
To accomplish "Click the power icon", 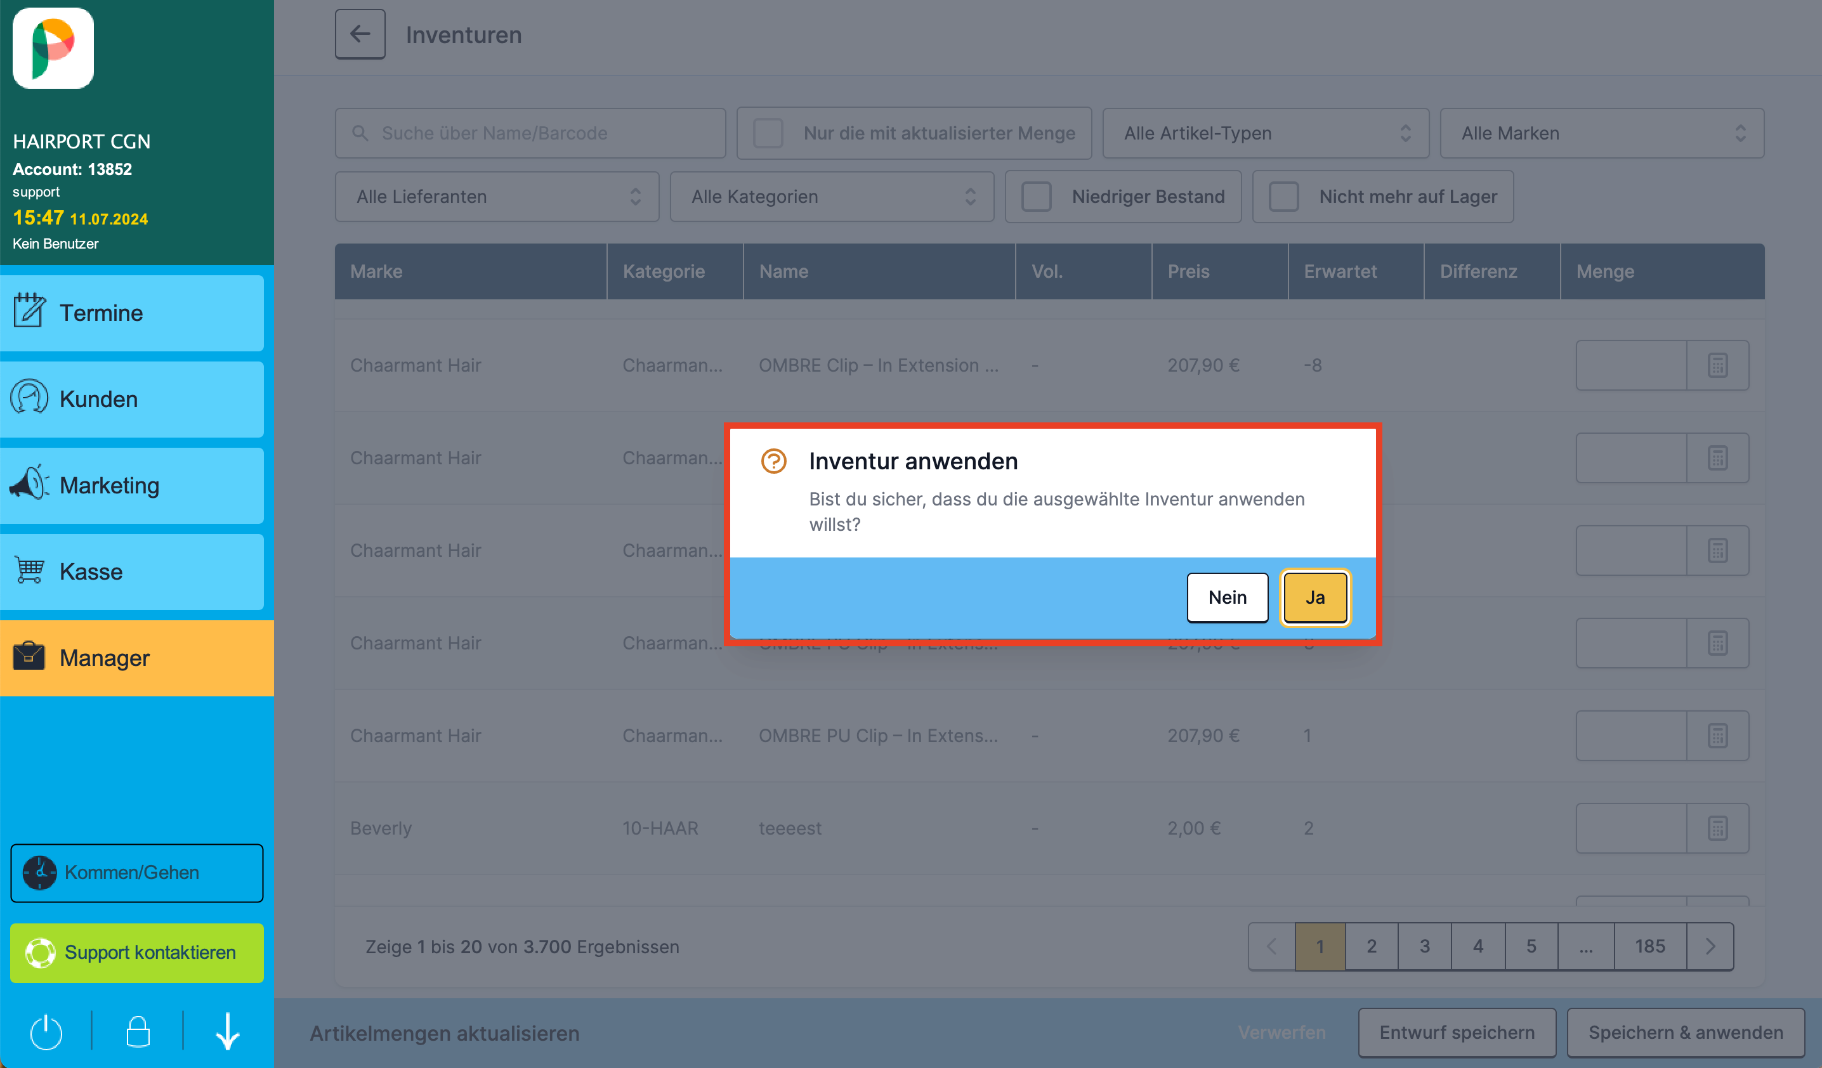I will click(x=46, y=1032).
